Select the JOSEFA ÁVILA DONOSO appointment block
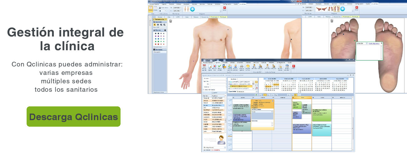 click(x=322, y=130)
